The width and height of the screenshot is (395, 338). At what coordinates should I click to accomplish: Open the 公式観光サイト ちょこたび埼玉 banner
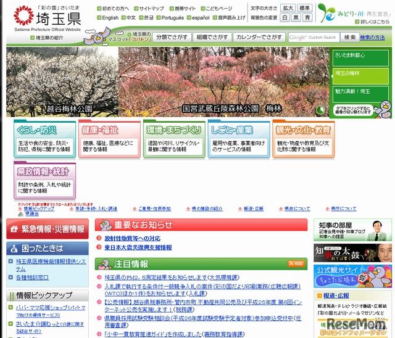click(352, 276)
